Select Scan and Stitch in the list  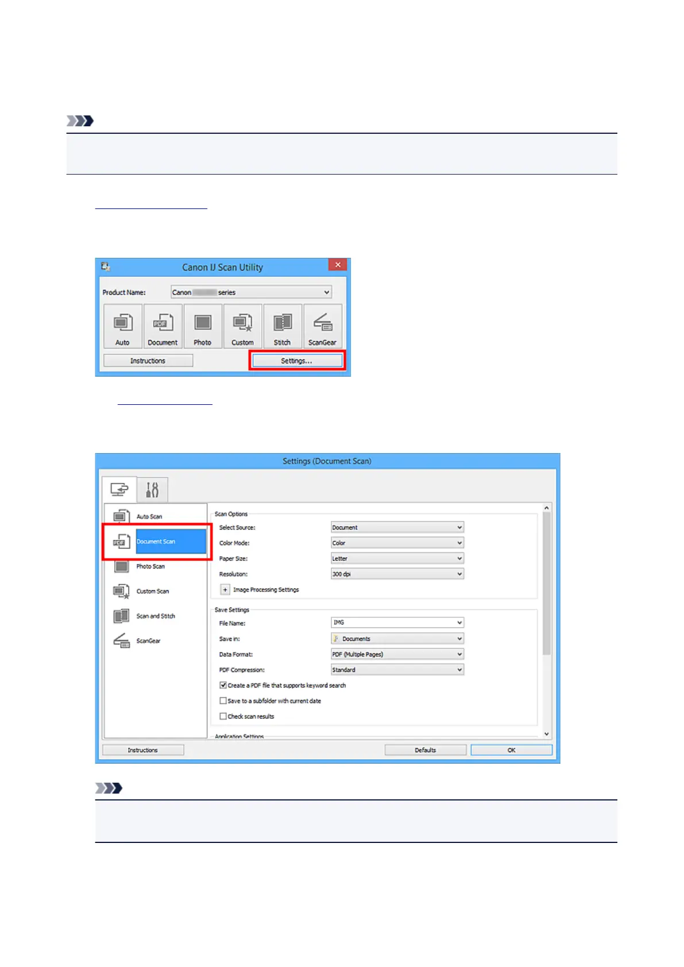coord(156,616)
